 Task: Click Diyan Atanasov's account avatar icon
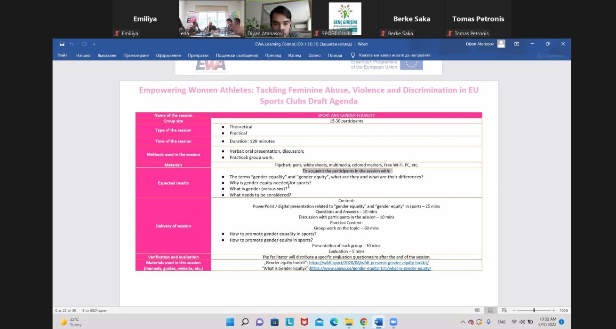coord(501,44)
